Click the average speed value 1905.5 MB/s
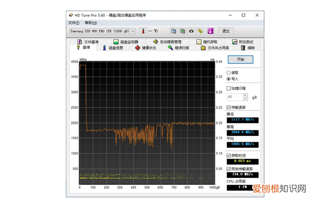Image resolution: width=319 pixels, height=198 pixels. pyautogui.click(x=243, y=144)
